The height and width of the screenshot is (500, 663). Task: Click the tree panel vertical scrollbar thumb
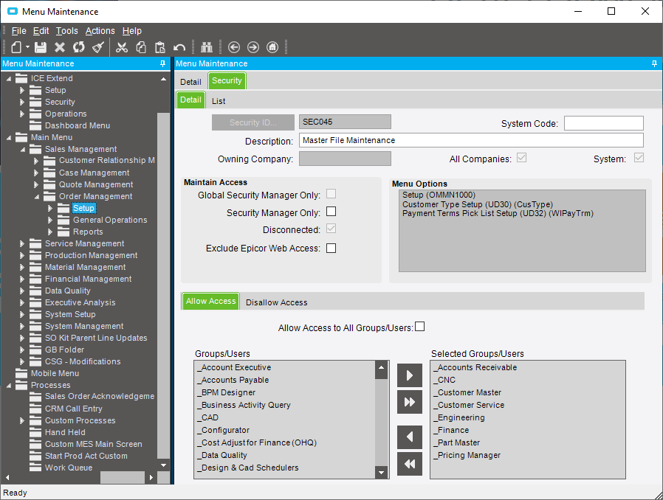coord(163,285)
